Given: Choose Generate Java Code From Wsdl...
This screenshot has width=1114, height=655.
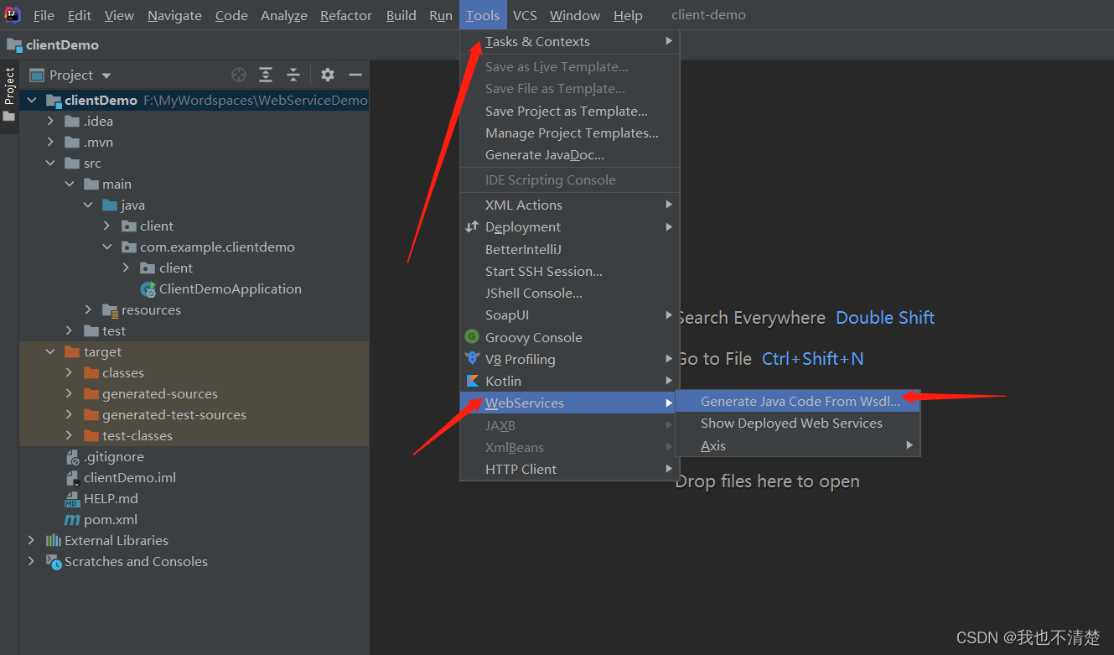Looking at the screenshot, I should pyautogui.click(x=797, y=402).
